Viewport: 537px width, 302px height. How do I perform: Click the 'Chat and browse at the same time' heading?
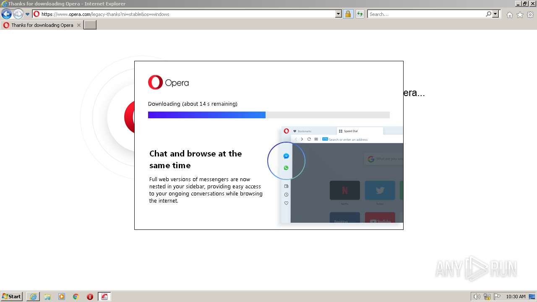pos(196,159)
